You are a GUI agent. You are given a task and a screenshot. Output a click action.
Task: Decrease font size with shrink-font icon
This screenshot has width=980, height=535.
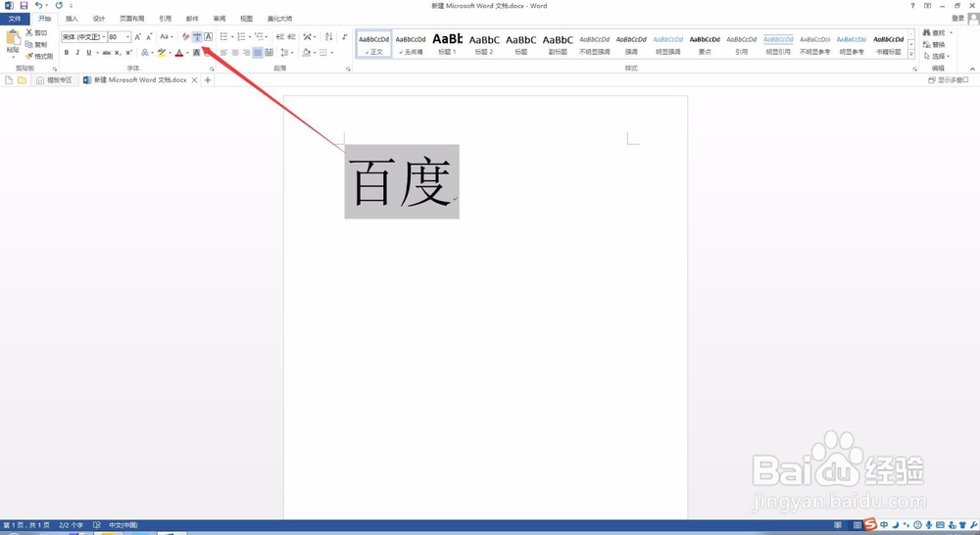point(149,37)
